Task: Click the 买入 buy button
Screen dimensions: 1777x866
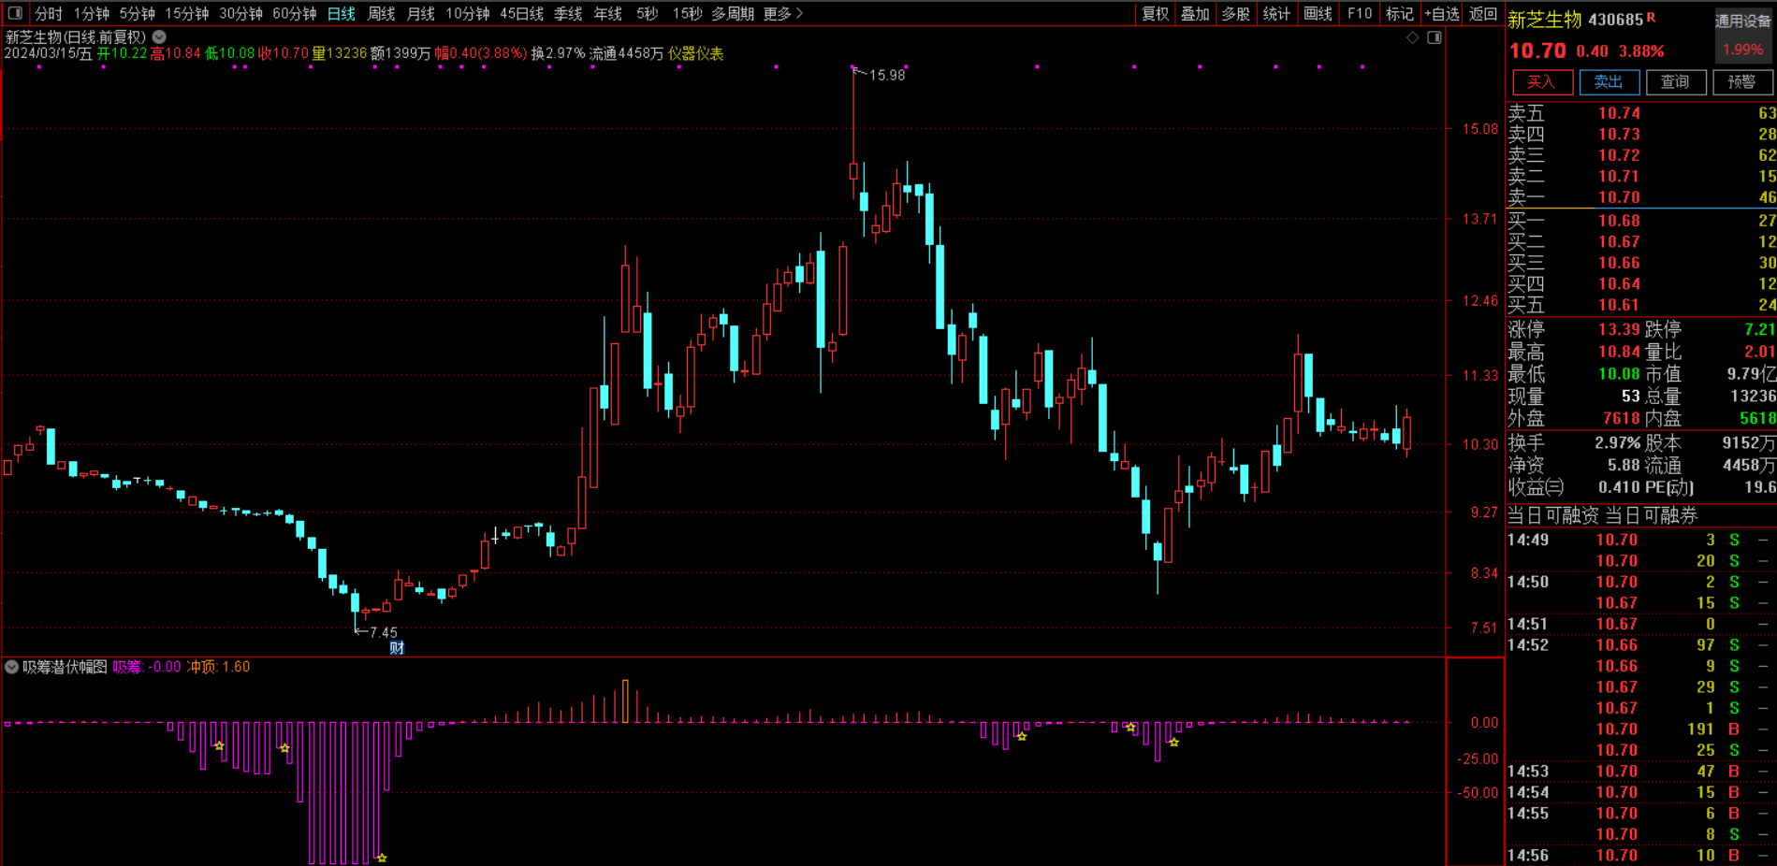Action: [1541, 82]
